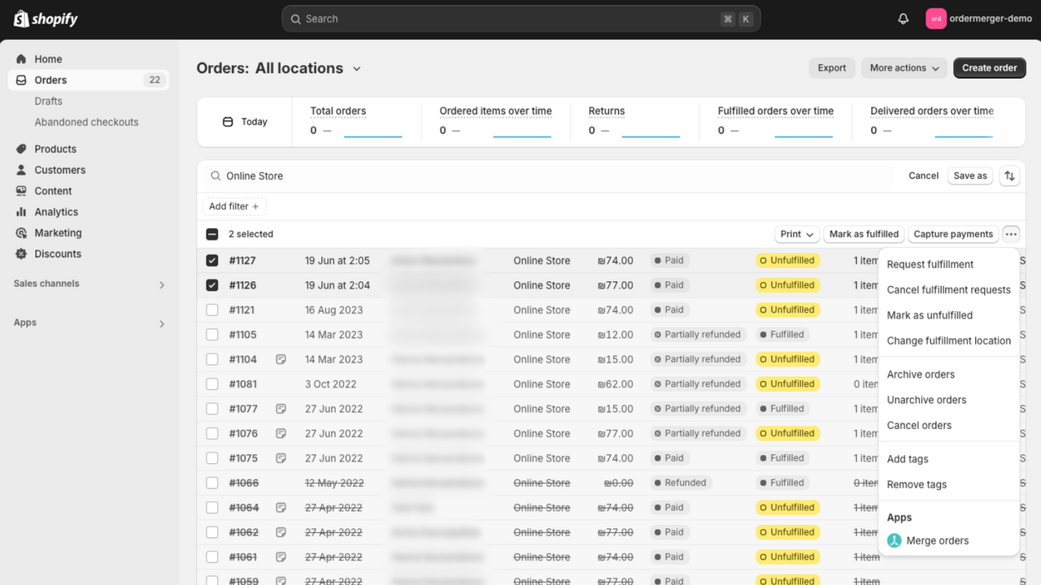Click the Customers person icon
Screen dimensions: 1041x585
[x=21, y=171]
